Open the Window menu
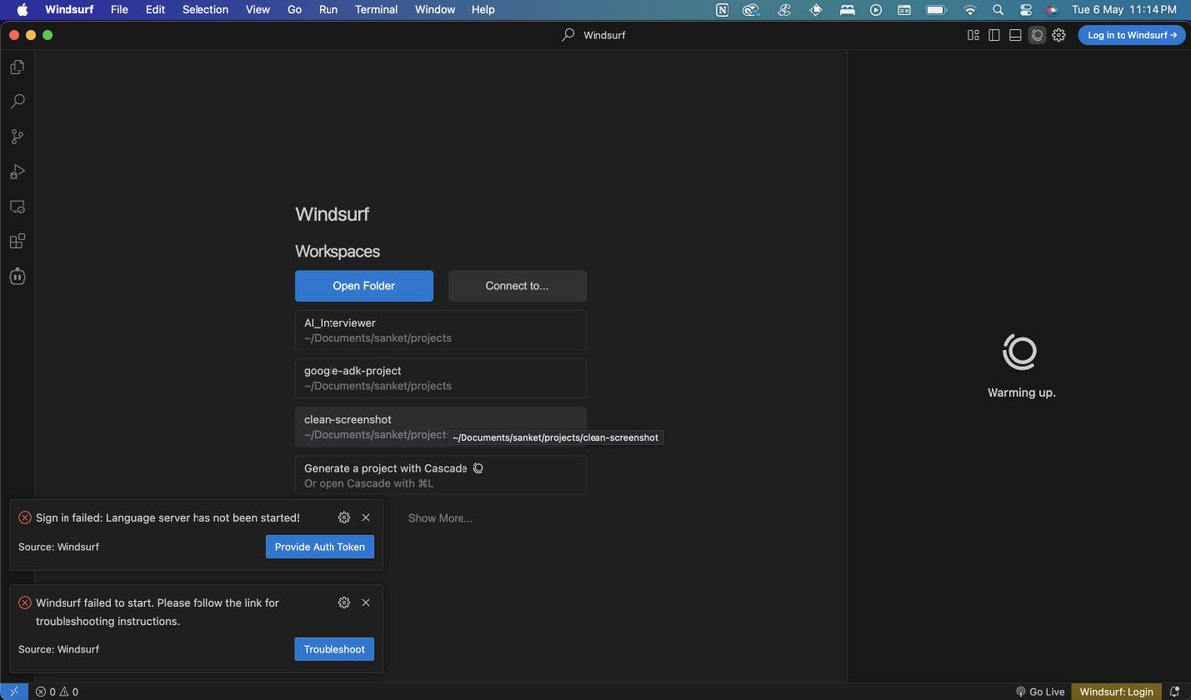The image size is (1191, 700). (435, 10)
